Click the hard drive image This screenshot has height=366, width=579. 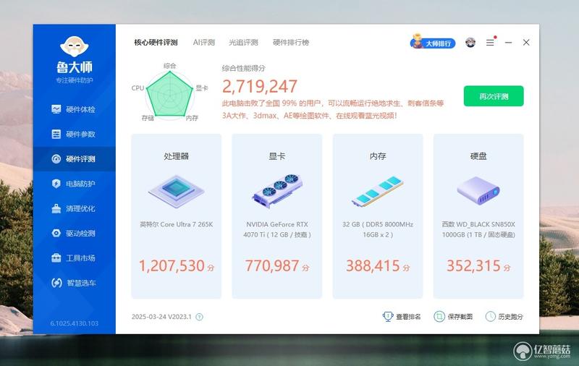pos(478,191)
